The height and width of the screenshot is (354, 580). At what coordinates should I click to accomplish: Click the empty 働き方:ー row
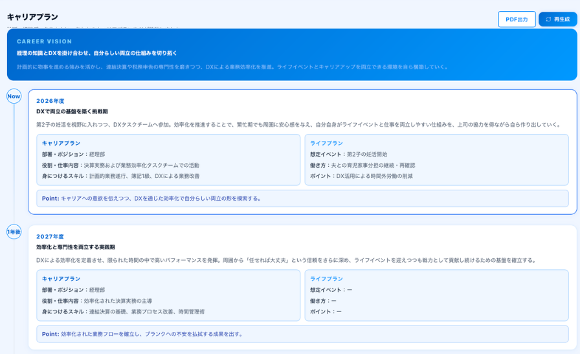coord(323,301)
